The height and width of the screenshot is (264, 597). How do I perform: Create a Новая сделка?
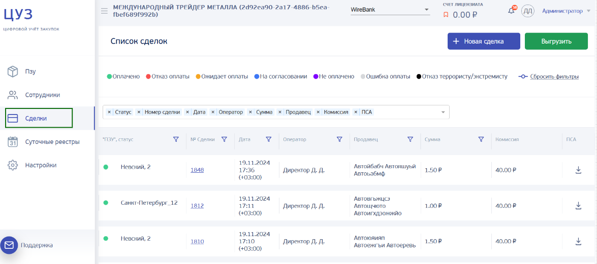[484, 42]
